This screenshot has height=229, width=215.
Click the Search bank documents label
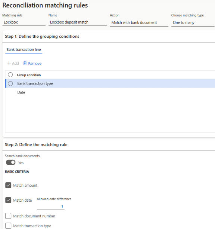(x=22, y=156)
